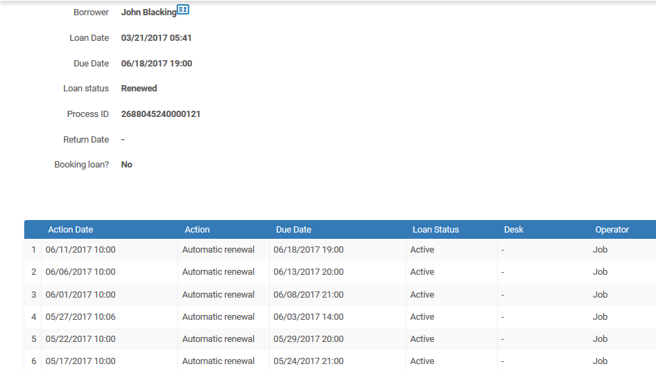Image resolution: width=656 pixels, height=371 pixels.
Task: Select row 1 action date 06/11/2017 10:00
Action: click(x=80, y=250)
